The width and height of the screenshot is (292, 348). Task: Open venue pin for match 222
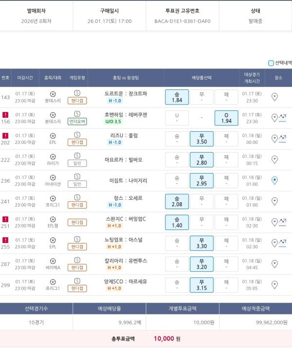pyautogui.click(x=274, y=159)
